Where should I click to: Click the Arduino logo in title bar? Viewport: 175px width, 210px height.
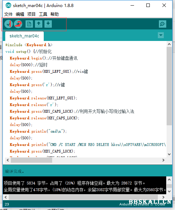(8, 6)
